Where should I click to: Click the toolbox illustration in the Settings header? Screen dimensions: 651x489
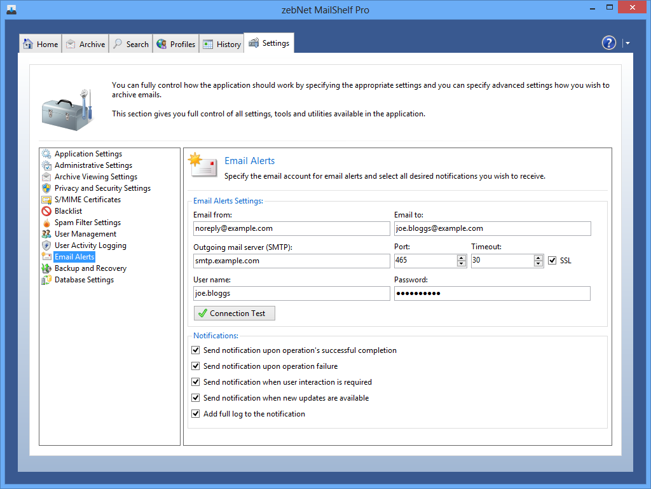pyautogui.click(x=67, y=110)
